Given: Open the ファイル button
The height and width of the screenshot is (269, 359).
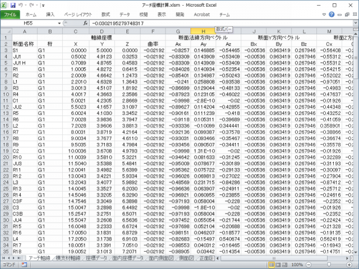Looking at the screenshot, I should (x=11, y=13).
